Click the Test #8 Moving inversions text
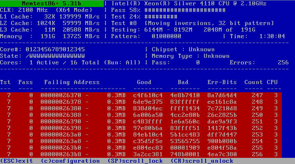The image size is (295, 164). (192, 23)
